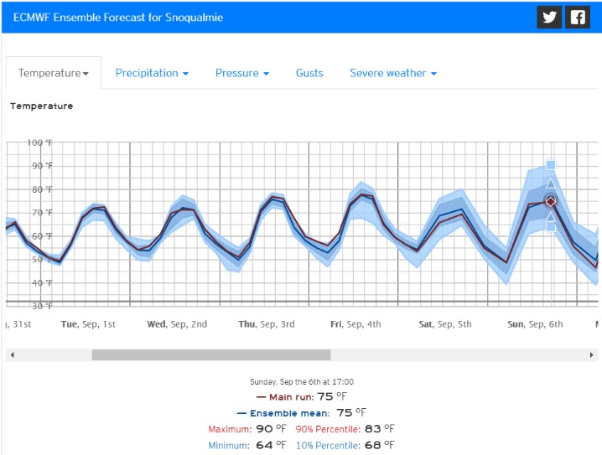Click the scrollbar left arrow

(11, 355)
